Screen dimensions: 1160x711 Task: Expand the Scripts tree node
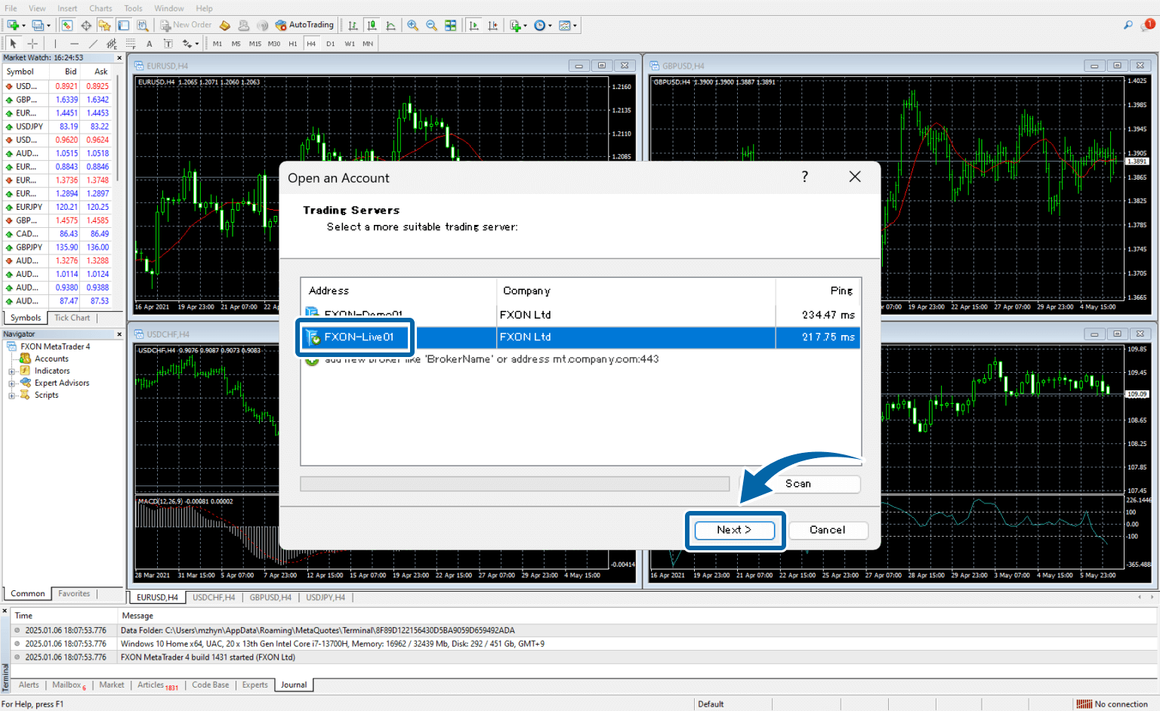click(11, 396)
